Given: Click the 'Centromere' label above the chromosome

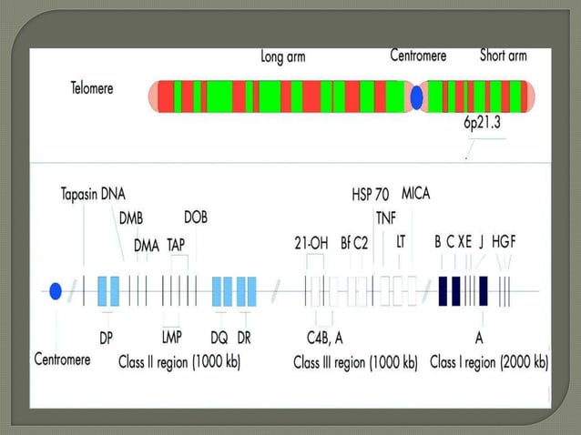Looking at the screenshot, I should click(418, 56).
